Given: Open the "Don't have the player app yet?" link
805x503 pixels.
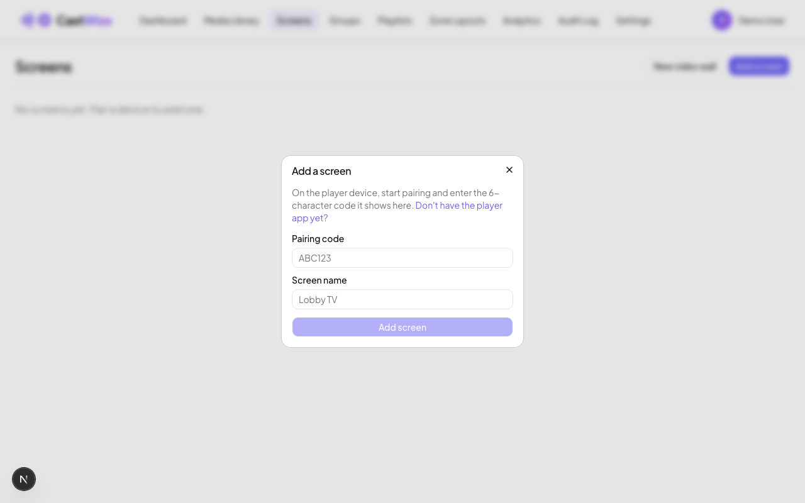Looking at the screenshot, I should coord(397,211).
